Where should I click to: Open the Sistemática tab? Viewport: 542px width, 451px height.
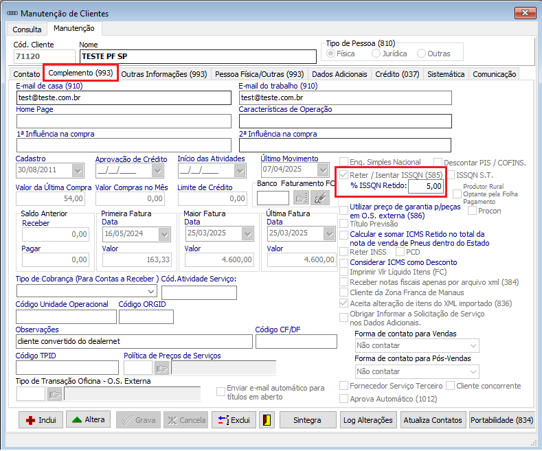tap(446, 74)
